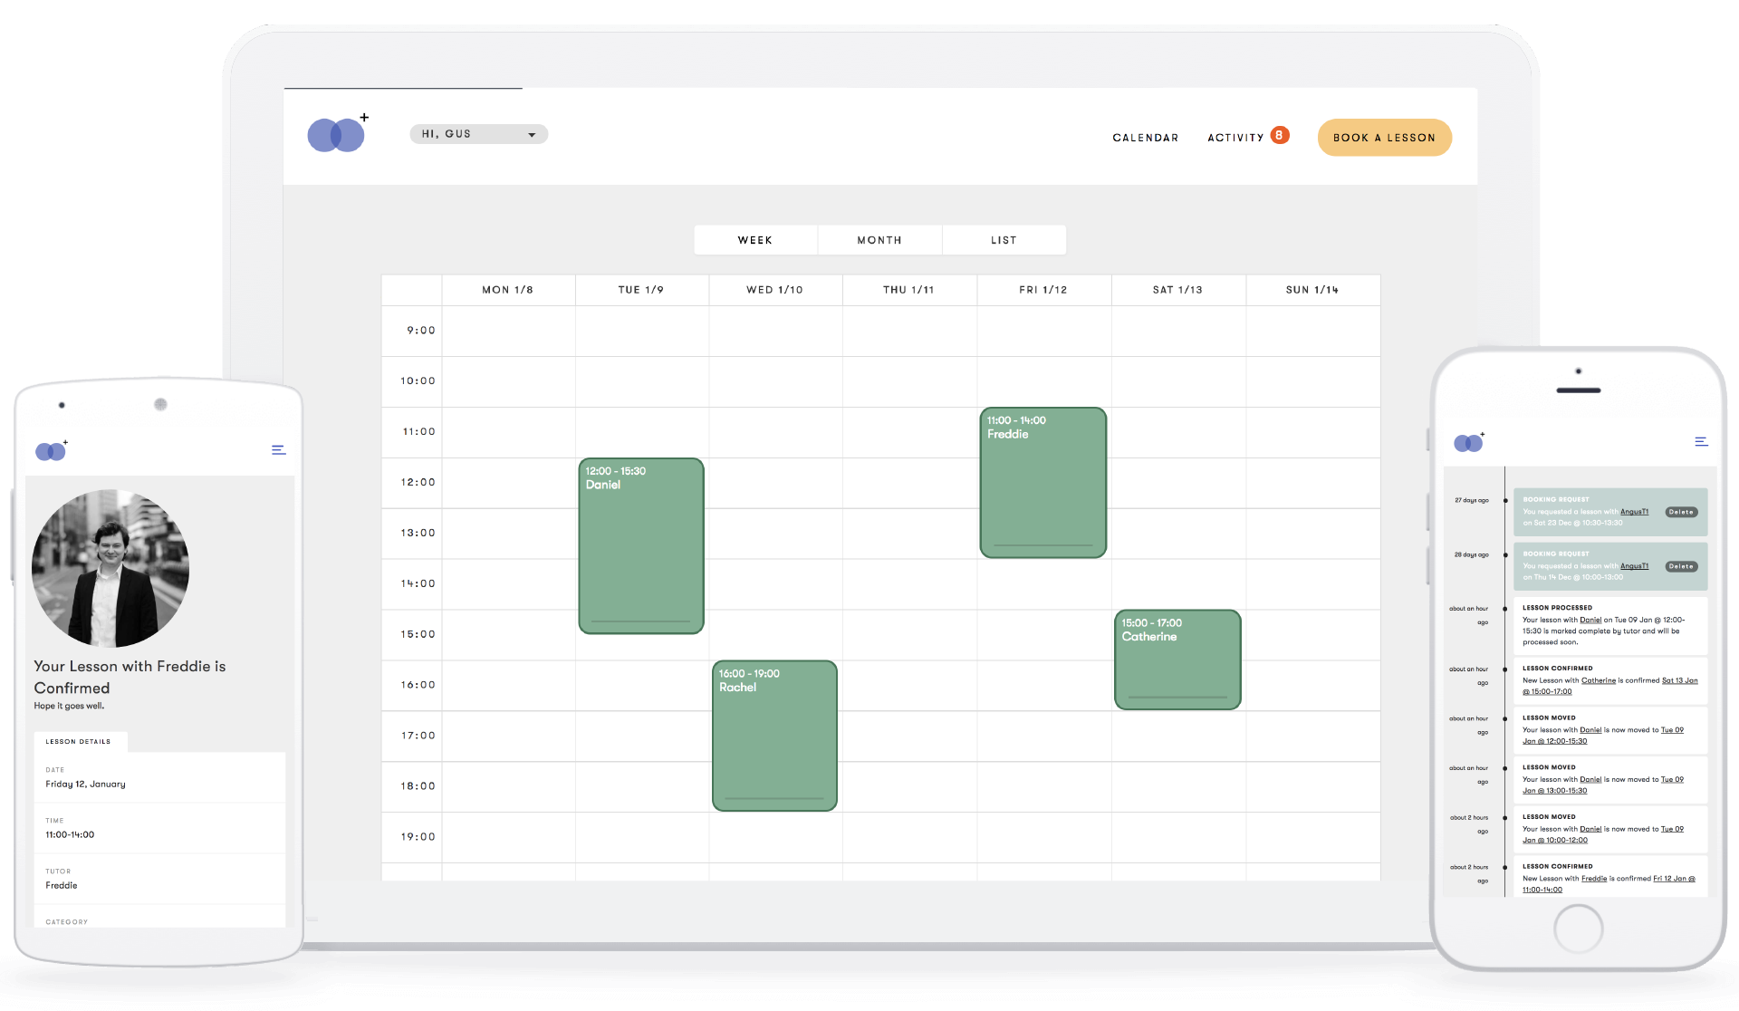The height and width of the screenshot is (1011, 1739).
Task: Open the Activity navigation item
Action: pyautogui.click(x=1235, y=138)
